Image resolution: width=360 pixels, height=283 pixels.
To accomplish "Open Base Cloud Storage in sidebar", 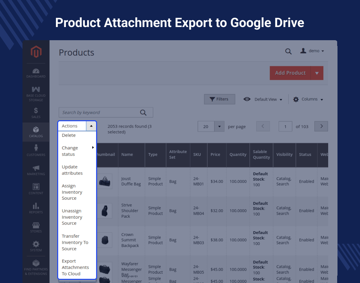I will pyautogui.click(x=36, y=93).
